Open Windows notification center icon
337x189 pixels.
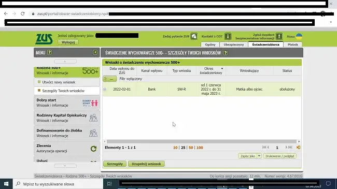coord(328,184)
